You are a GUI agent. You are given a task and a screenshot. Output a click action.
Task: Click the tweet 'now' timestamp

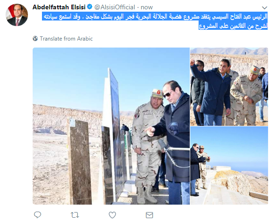pyautogui.click(x=147, y=7)
